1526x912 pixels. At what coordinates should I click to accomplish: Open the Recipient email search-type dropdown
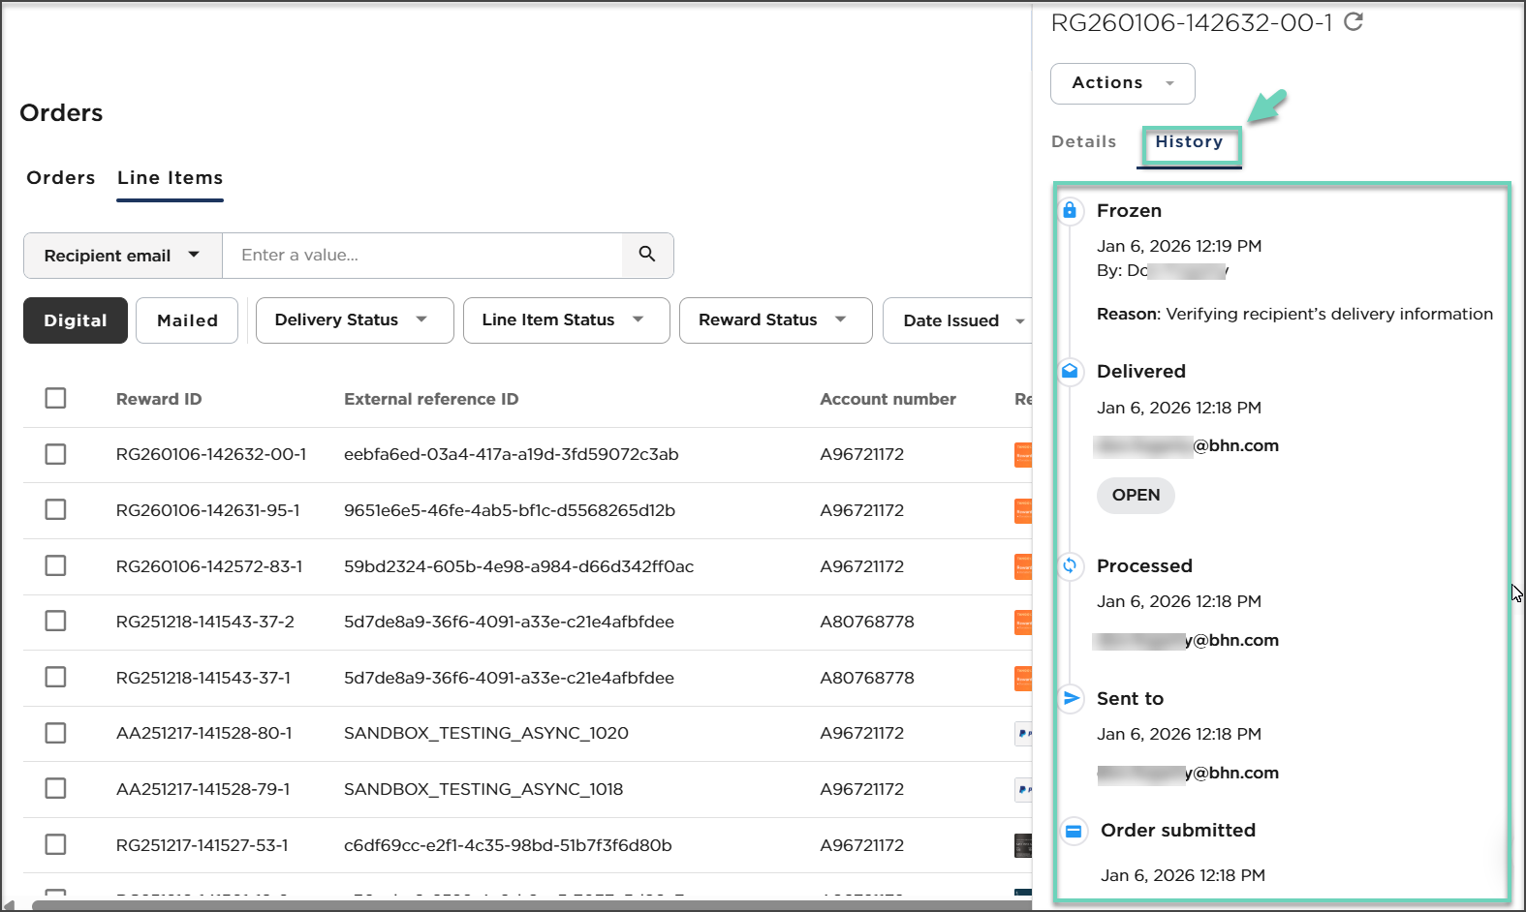click(x=123, y=256)
